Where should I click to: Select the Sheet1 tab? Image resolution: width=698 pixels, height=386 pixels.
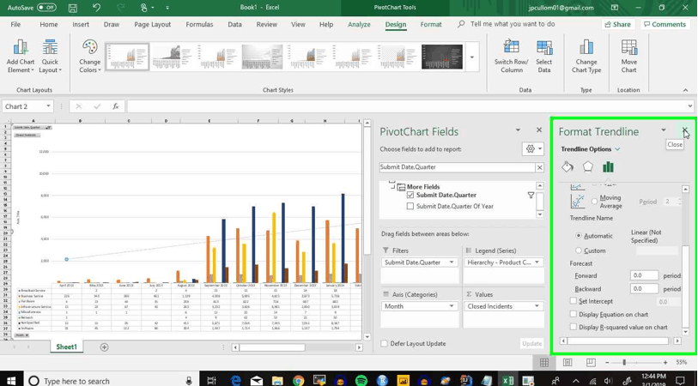point(66,347)
